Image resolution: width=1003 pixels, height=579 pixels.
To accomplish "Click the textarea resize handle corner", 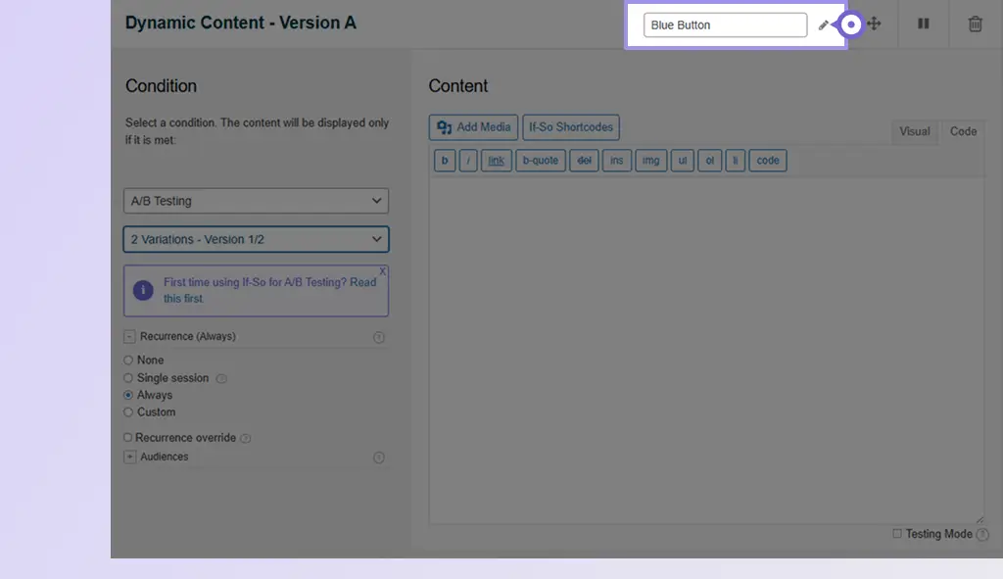I will (x=979, y=519).
